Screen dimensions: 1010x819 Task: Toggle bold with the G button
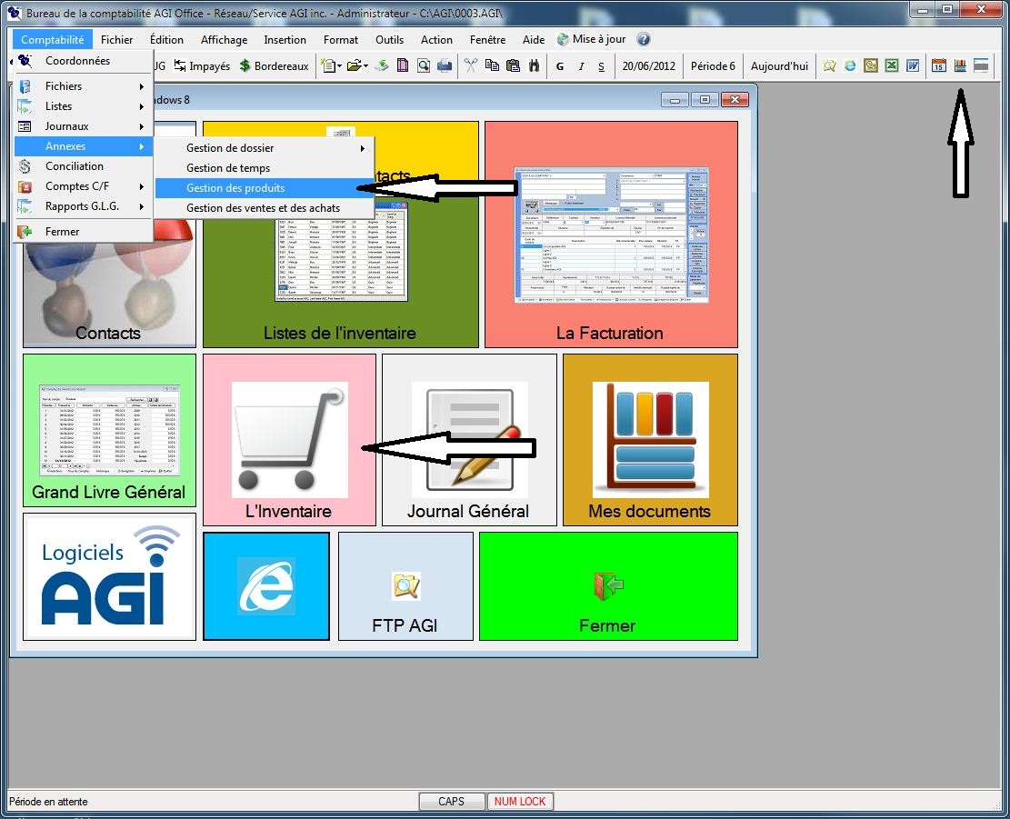pyautogui.click(x=560, y=66)
